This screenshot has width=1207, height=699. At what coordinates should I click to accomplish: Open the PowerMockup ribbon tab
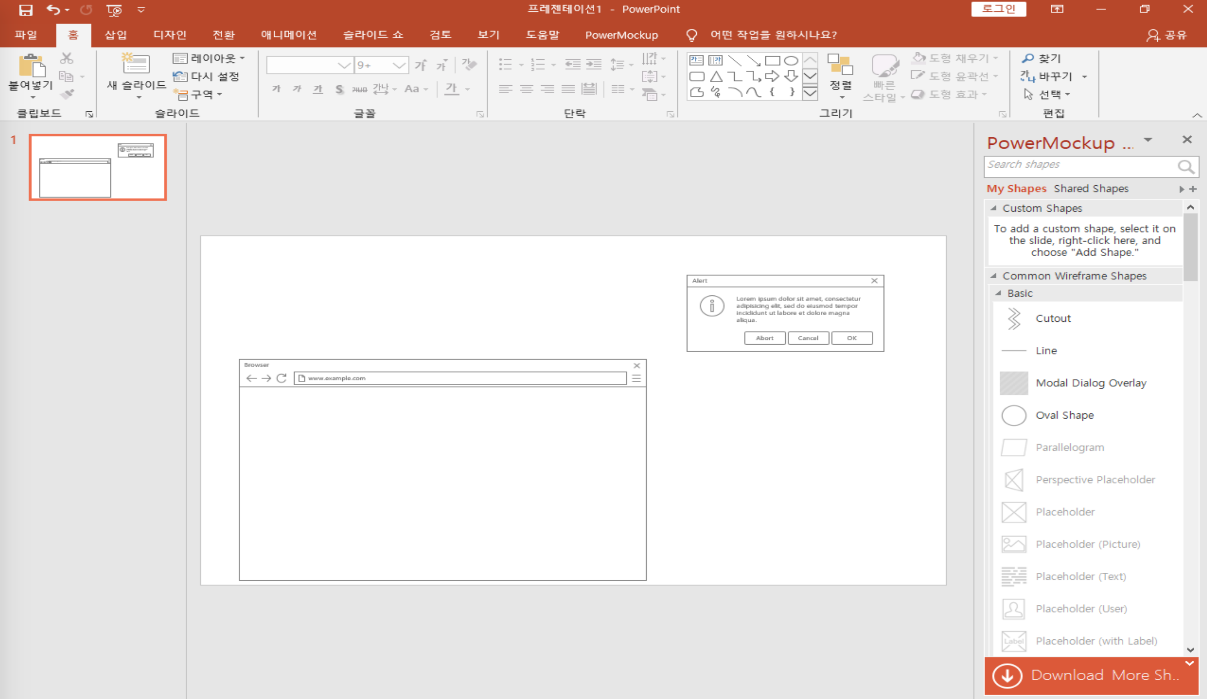[x=621, y=35]
